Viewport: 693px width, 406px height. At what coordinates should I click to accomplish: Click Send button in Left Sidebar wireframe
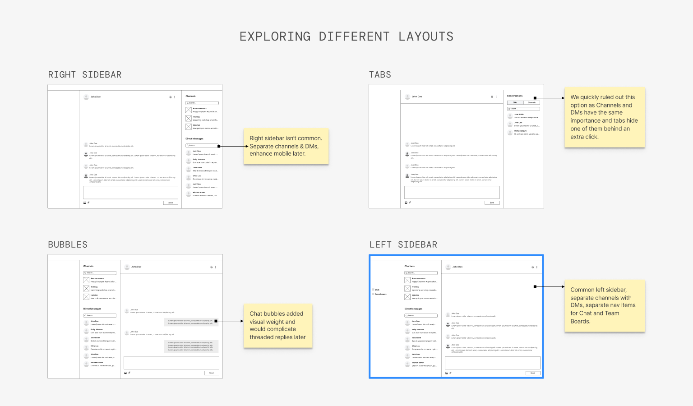coord(533,373)
